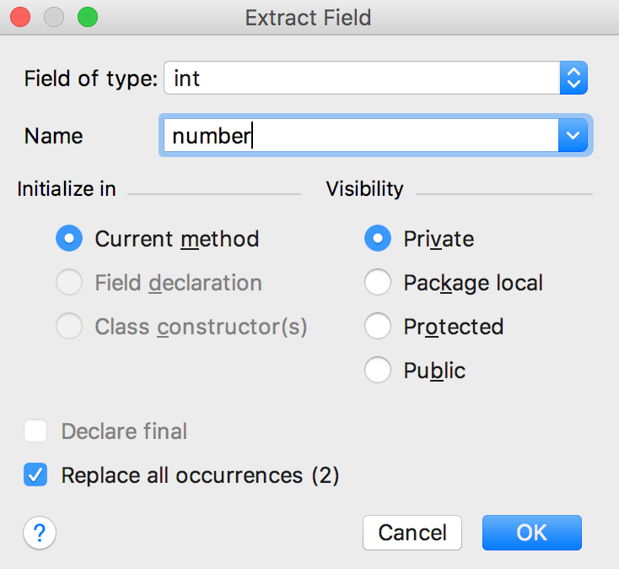This screenshot has width=619, height=569.
Task: Click the help question mark icon
Action: coord(40,533)
